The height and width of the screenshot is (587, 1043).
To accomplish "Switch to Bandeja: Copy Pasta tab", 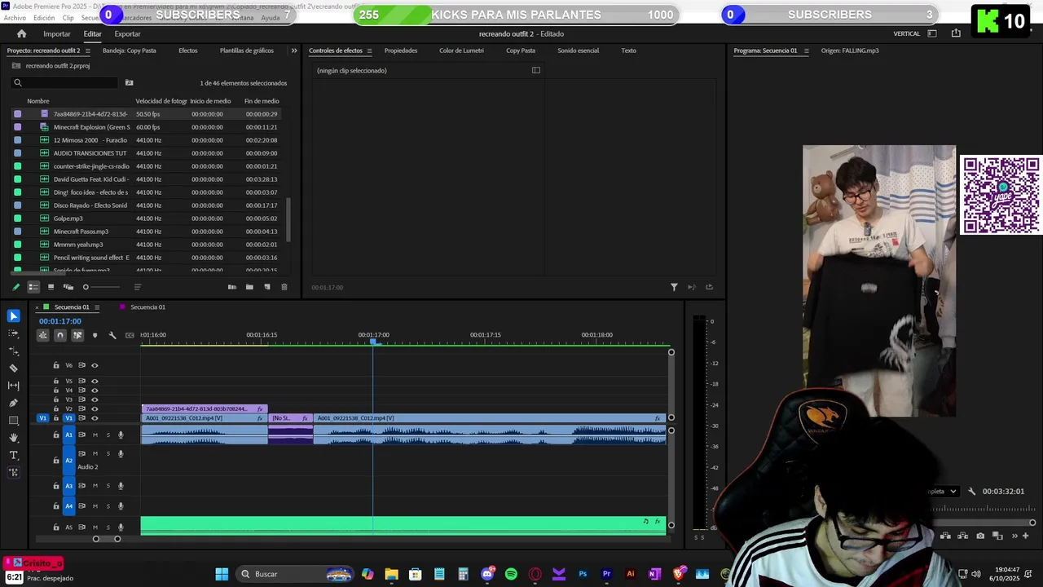I will pos(130,51).
